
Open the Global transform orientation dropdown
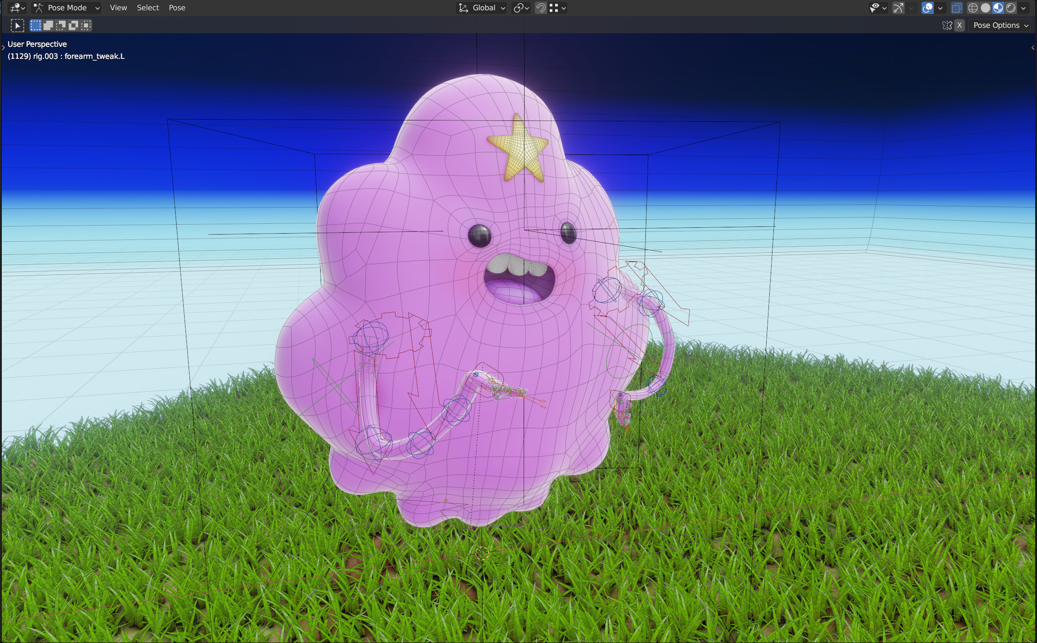click(x=482, y=8)
